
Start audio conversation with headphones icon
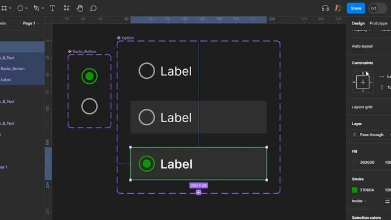(x=325, y=8)
